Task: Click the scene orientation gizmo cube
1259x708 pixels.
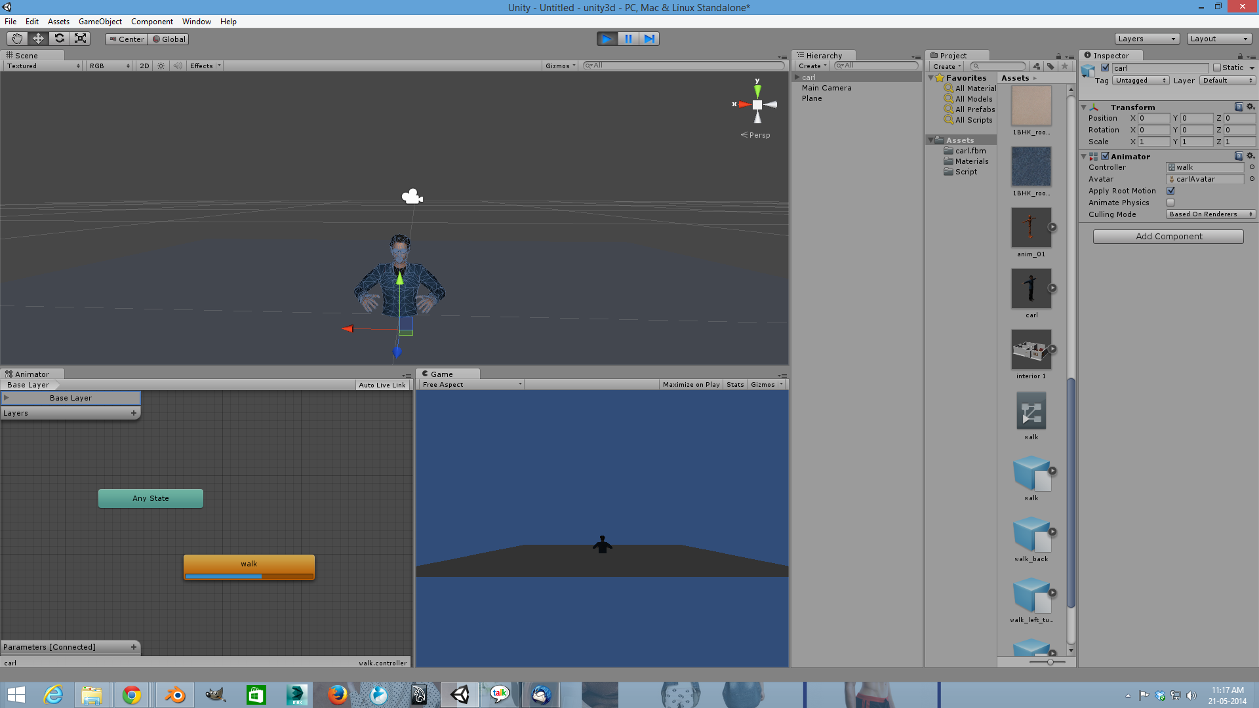Action: click(757, 105)
